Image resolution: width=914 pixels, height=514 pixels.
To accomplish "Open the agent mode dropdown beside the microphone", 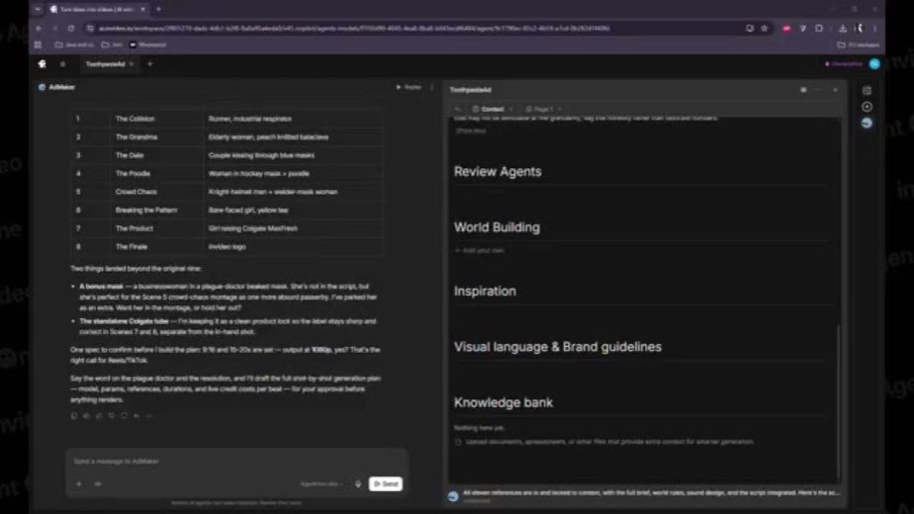I will (321, 483).
